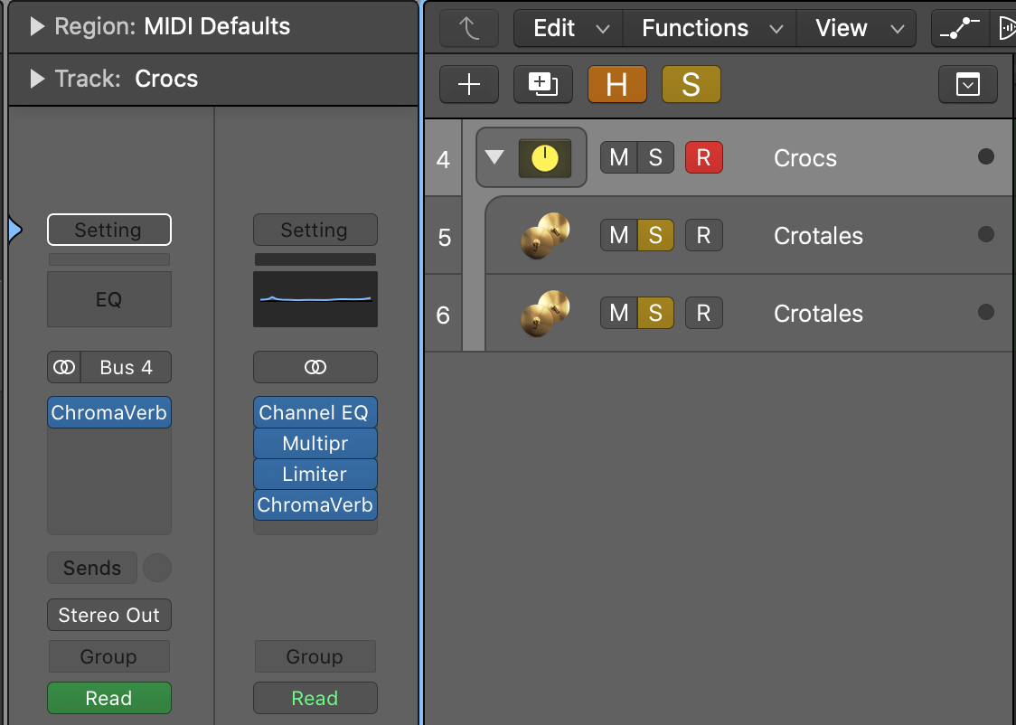1016x725 pixels.
Task: Click the up-arrow back button in toolbar
Action: 469,28
